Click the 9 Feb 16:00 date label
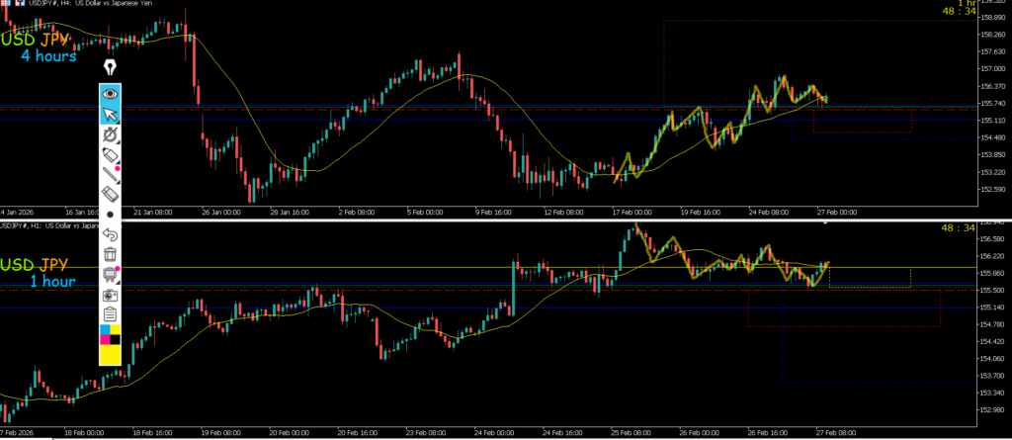The height and width of the screenshot is (440, 1012). pos(495,212)
